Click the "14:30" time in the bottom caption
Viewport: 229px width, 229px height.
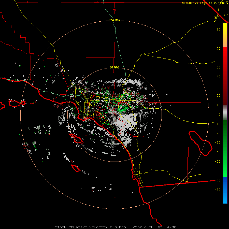pyautogui.click(x=170, y=227)
